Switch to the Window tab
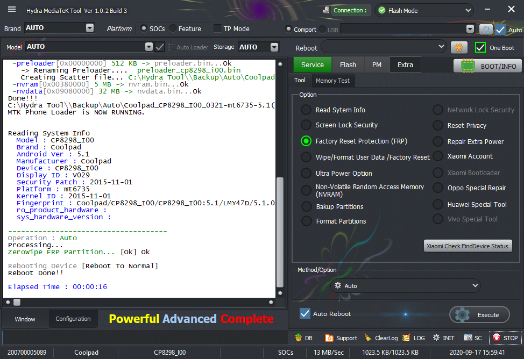The image size is (524, 359). (x=25, y=319)
